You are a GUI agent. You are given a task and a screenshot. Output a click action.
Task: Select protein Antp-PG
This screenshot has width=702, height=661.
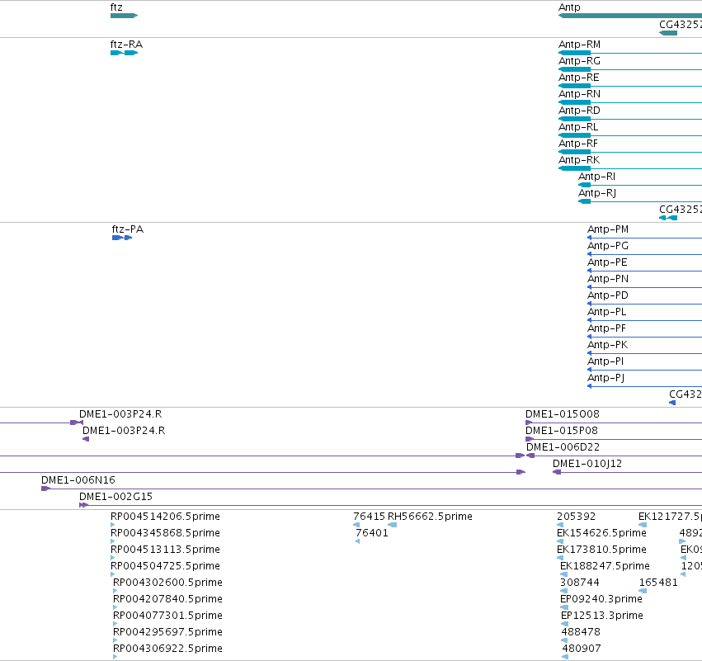pyautogui.click(x=607, y=246)
